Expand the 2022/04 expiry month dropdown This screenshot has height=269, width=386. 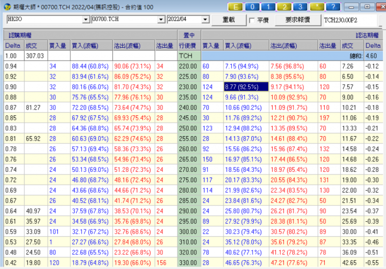pyautogui.click(x=207, y=20)
